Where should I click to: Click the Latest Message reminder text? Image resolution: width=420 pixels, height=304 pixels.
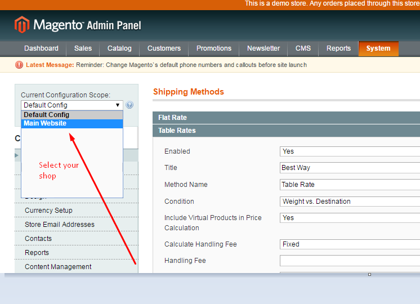(x=191, y=65)
